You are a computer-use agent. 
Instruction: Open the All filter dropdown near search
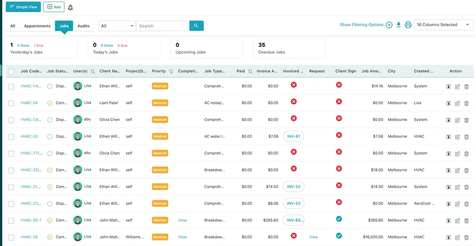pyautogui.click(x=117, y=26)
